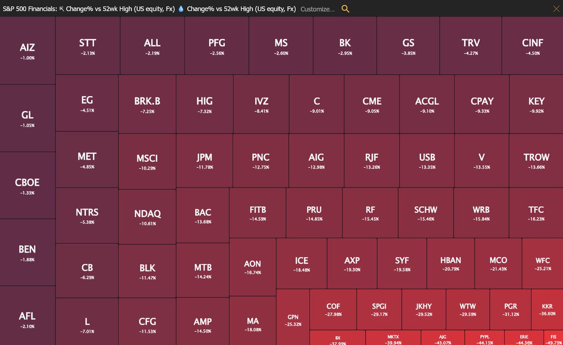Open the CME tile
563x345 pixels.
(x=372, y=105)
